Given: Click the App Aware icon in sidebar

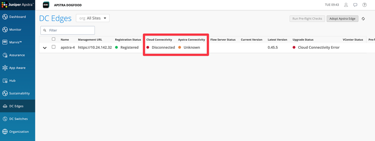Looking at the screenshot, I should pyautogui.click(x=5, y=68).
